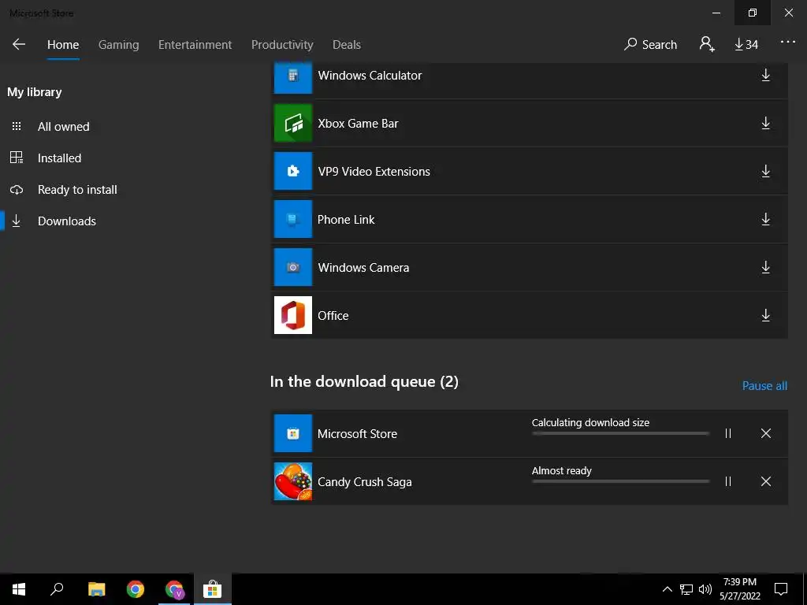The width and height of the screenshot is (807, 605).
Task: Select Ready to install in My library
Action: [x=77, y=190]
